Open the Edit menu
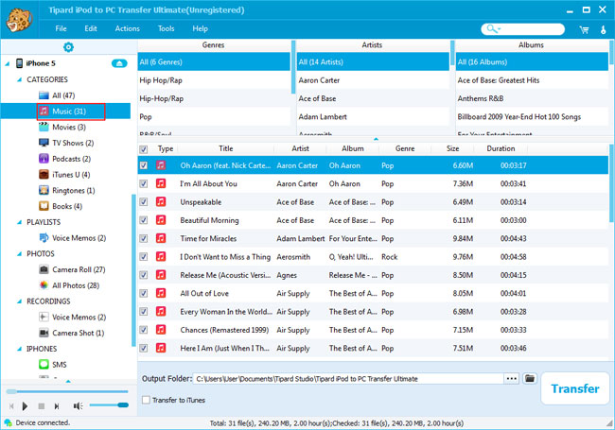This screenshot has width=615, height=430. (91, 28)
